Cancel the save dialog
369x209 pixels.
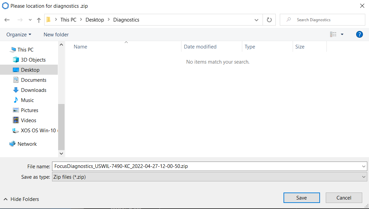tap(344, 198)
